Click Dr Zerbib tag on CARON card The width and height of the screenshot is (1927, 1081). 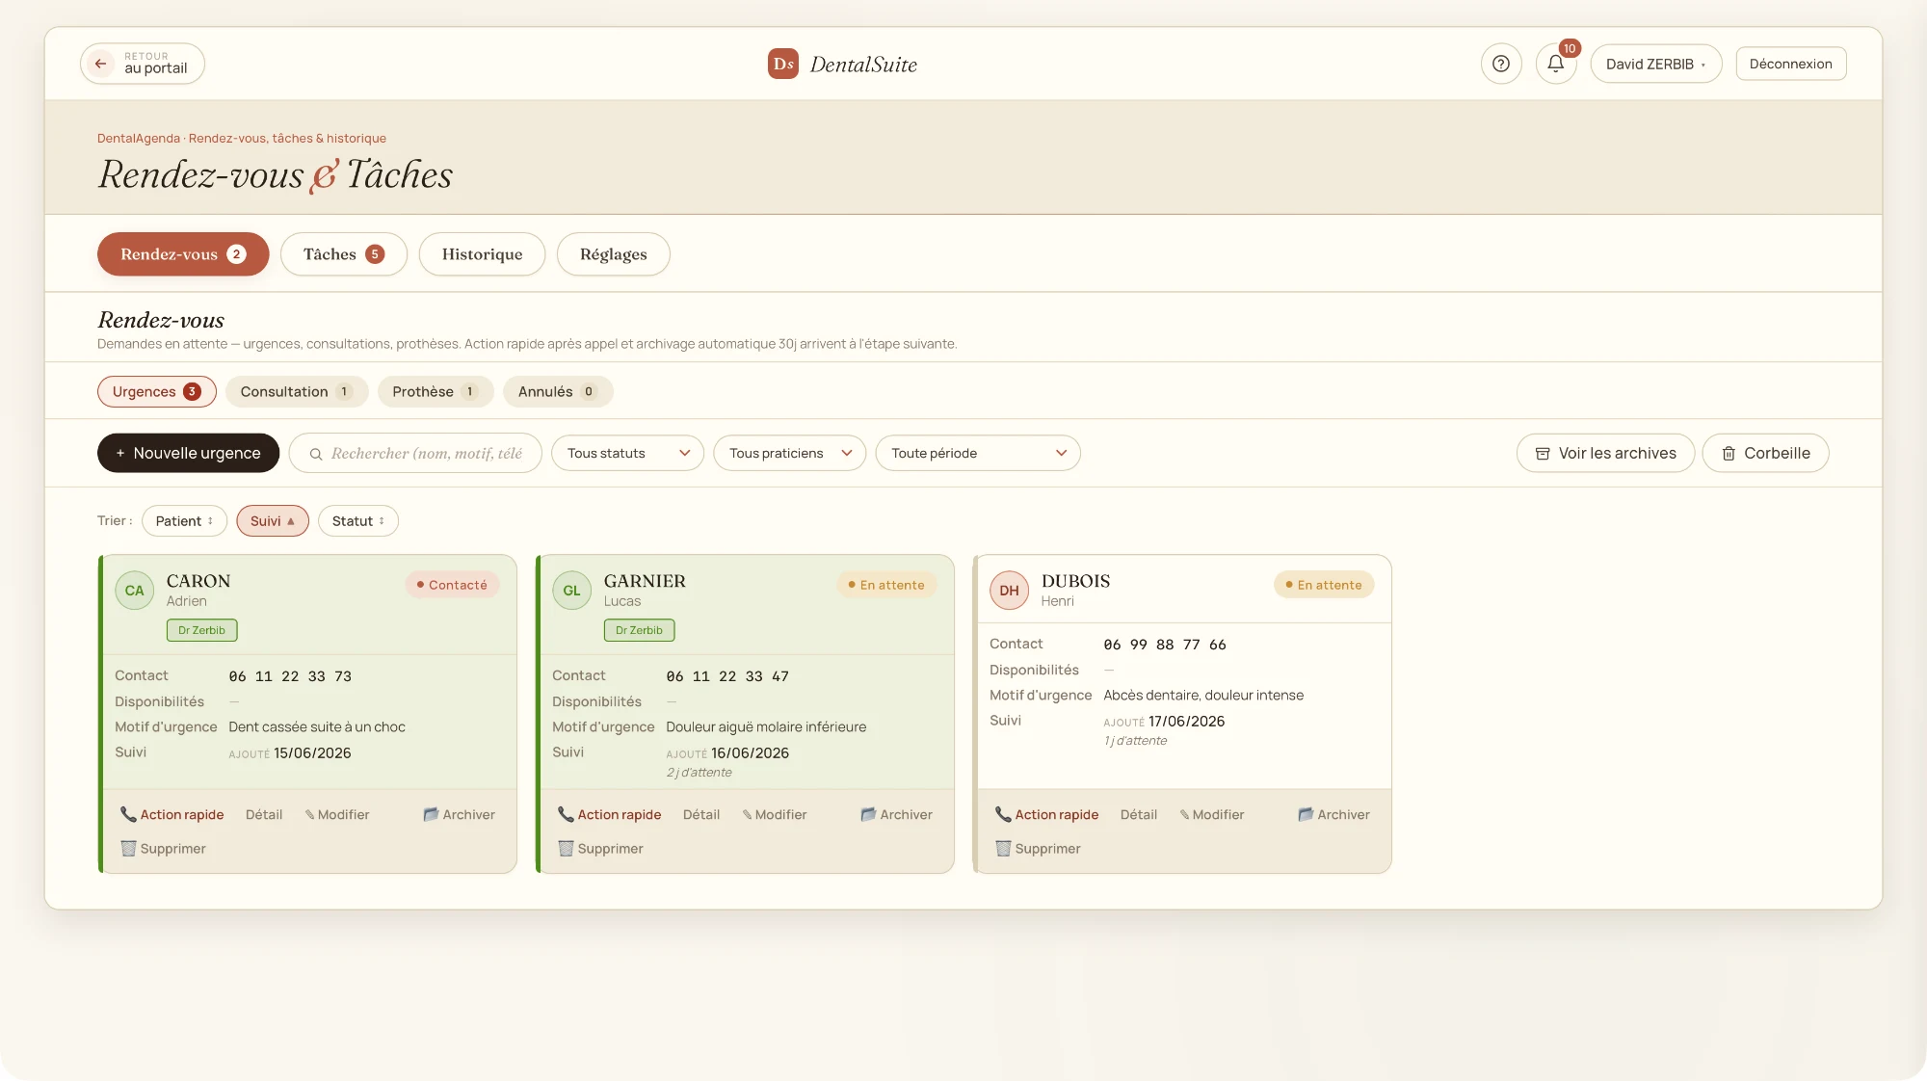point(201,630)
